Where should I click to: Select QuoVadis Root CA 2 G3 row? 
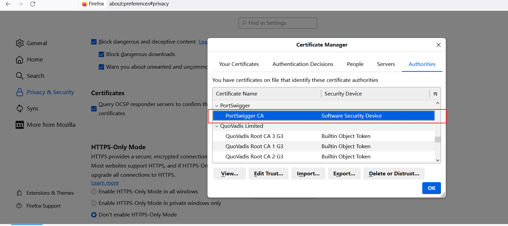point(324,157)
